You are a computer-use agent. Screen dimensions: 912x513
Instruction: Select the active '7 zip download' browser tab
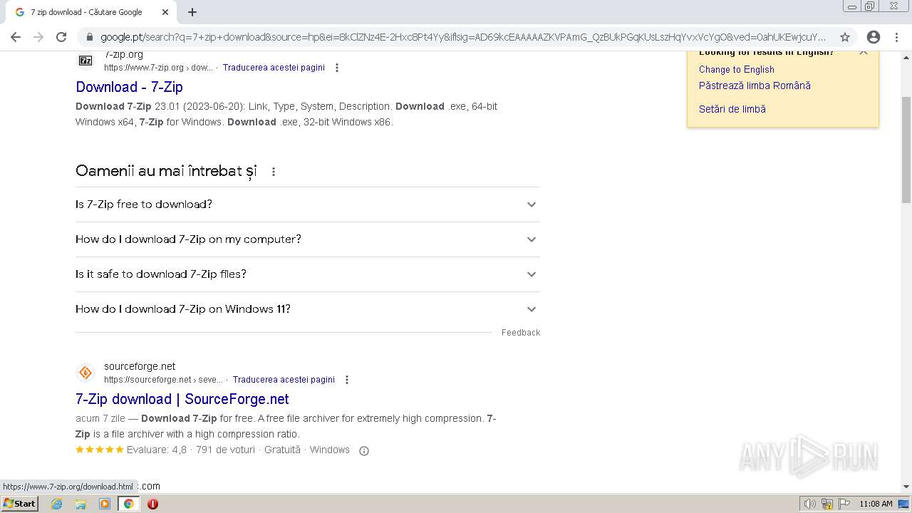tap(91, 12)
